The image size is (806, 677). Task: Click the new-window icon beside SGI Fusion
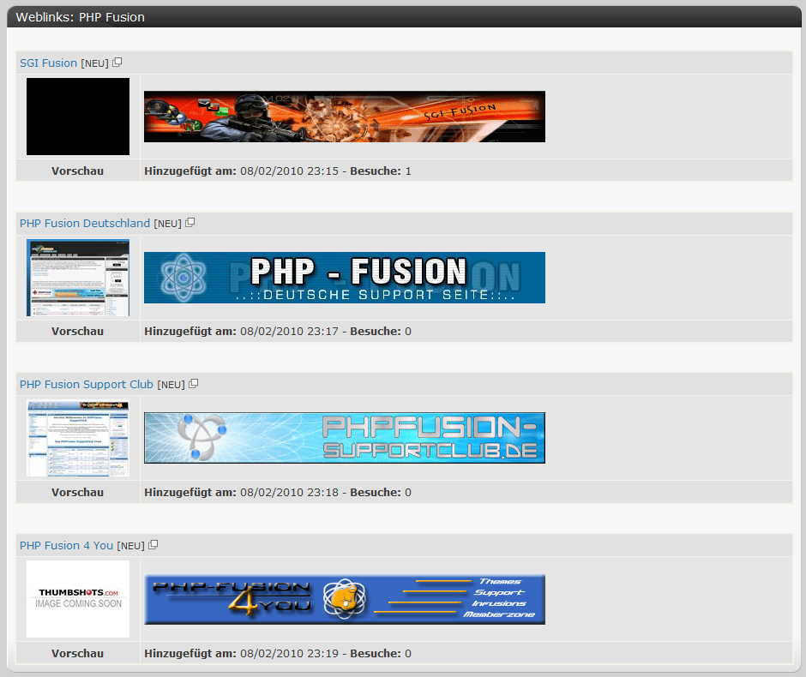tap(117, 63)
